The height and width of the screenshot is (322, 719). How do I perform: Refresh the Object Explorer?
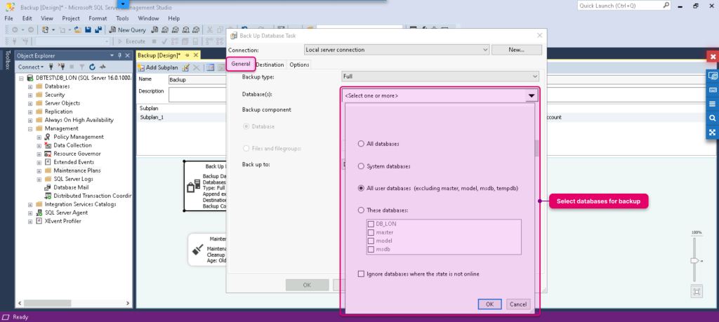point(92,67)
